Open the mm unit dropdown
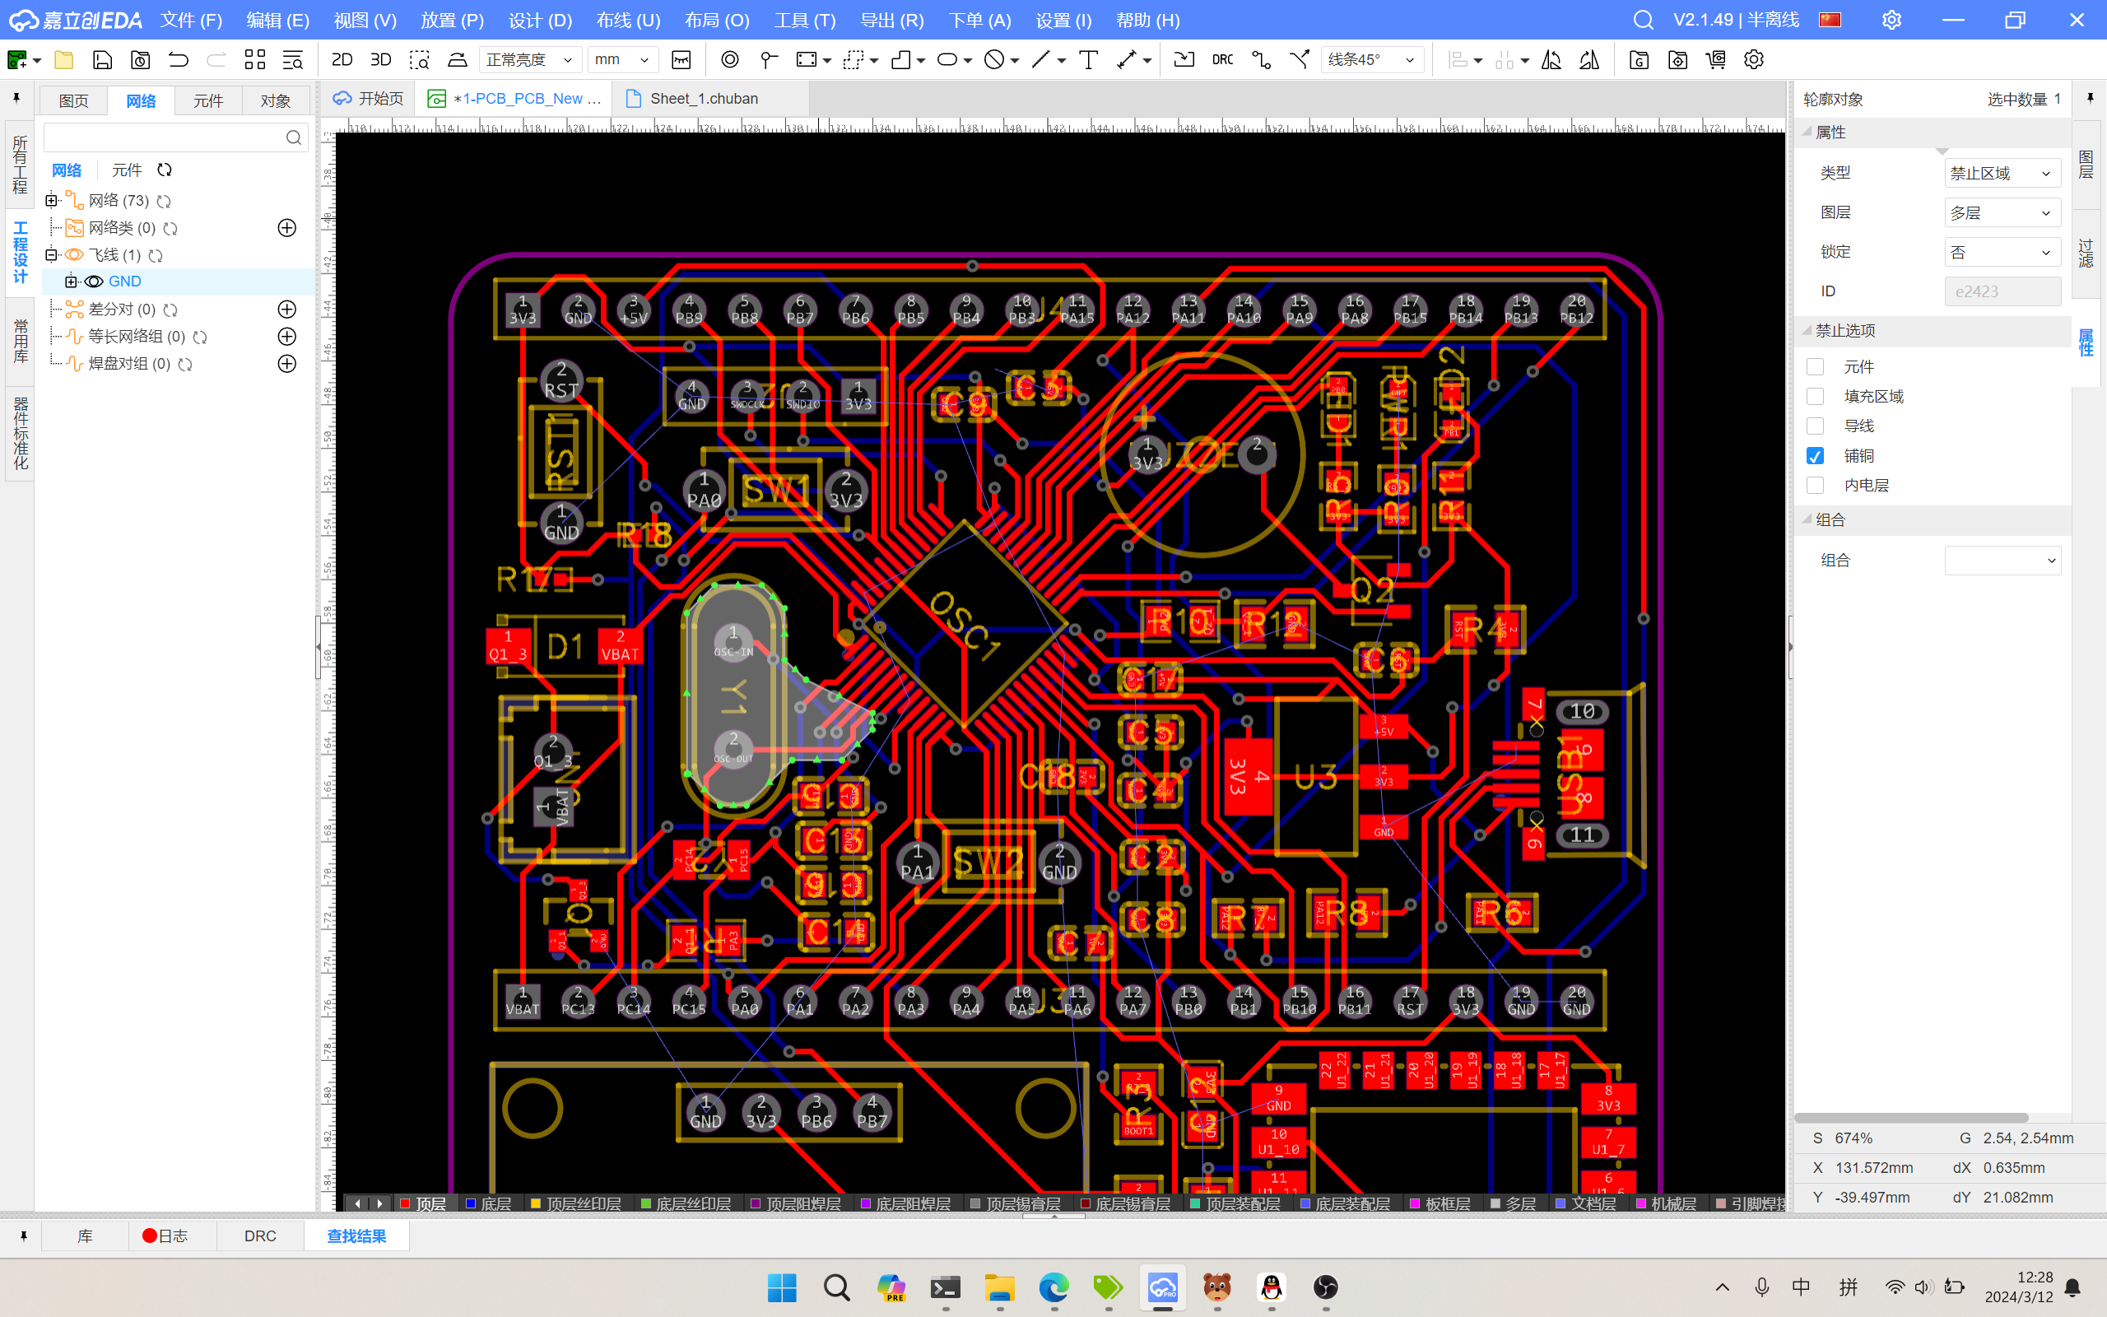Screen dimensions: 2107x1317 (622, 59)
